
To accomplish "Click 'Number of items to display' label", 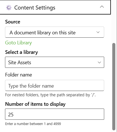I will coord(35,104).
